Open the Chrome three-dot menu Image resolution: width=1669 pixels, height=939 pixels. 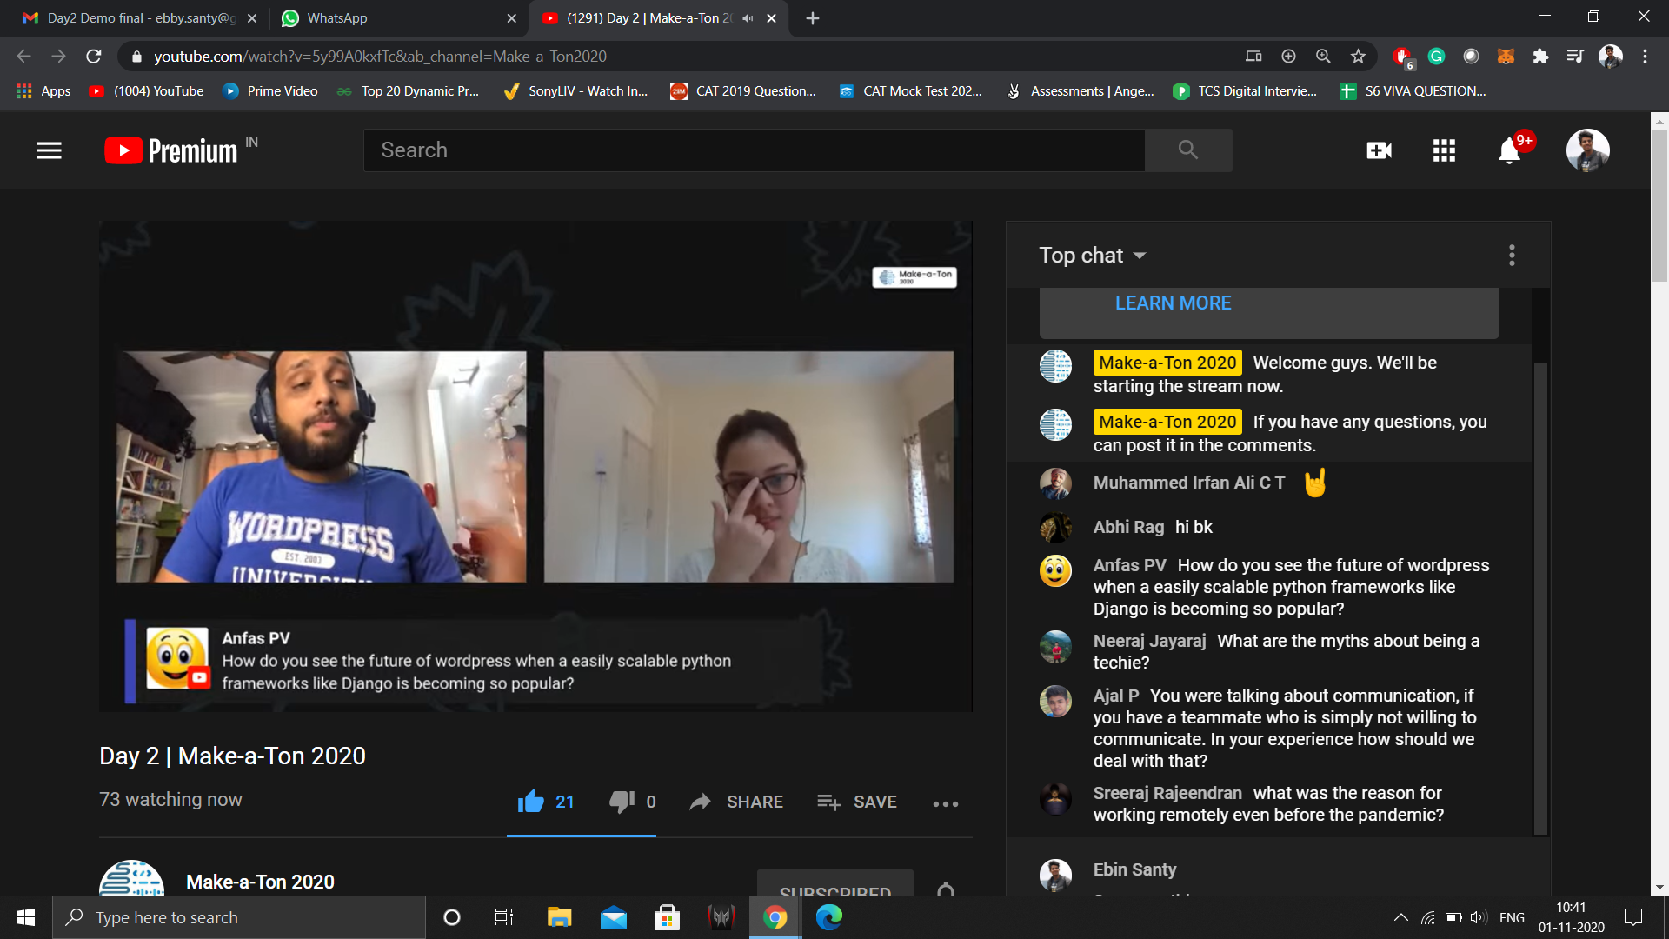(x=1645, y=57)
